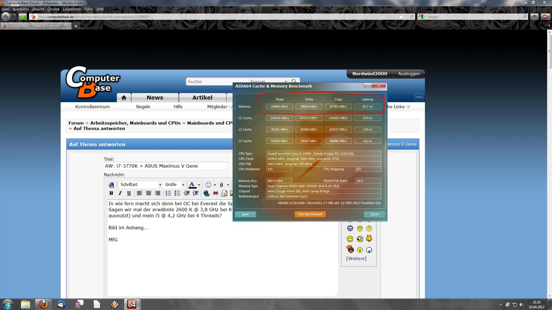Open the Bearbeiten menu
The height and width of the screenshot is (310, 552).
pyautogui.click(x=21, y=9)
